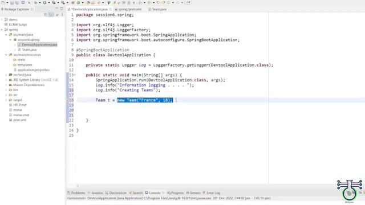This screenshot has width=365, height=205.
Task: Switch to the DevtoolApplication.java editor tab
Action: pos(90,9)
